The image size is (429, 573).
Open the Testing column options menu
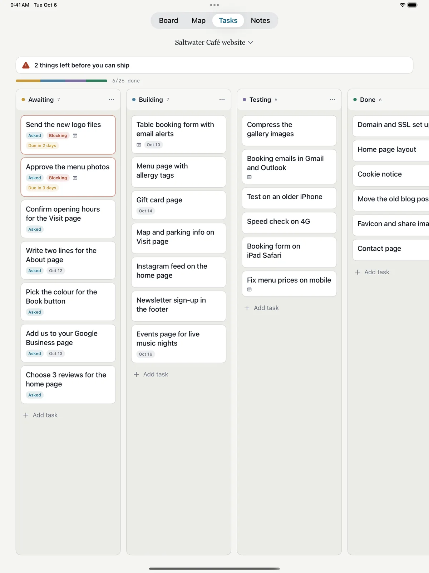(332, 100)
